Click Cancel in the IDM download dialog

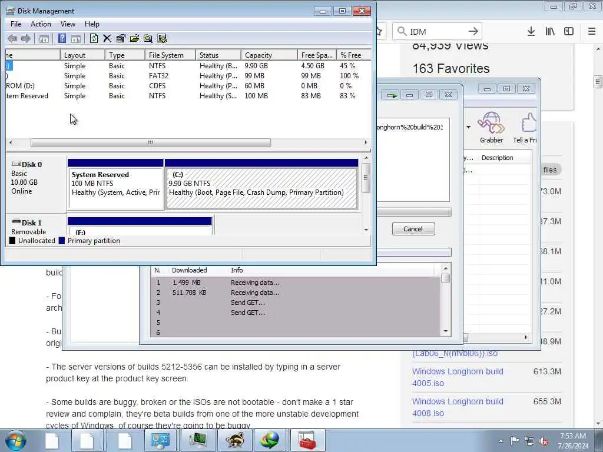pos(413,229)
